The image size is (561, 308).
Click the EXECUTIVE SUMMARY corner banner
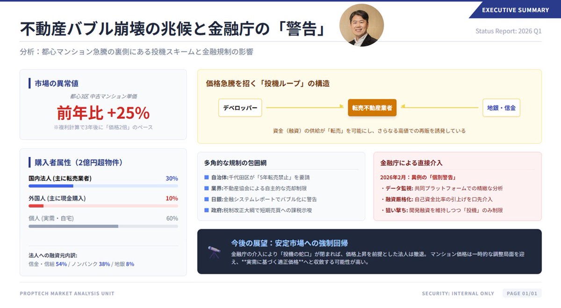[515, 9]
